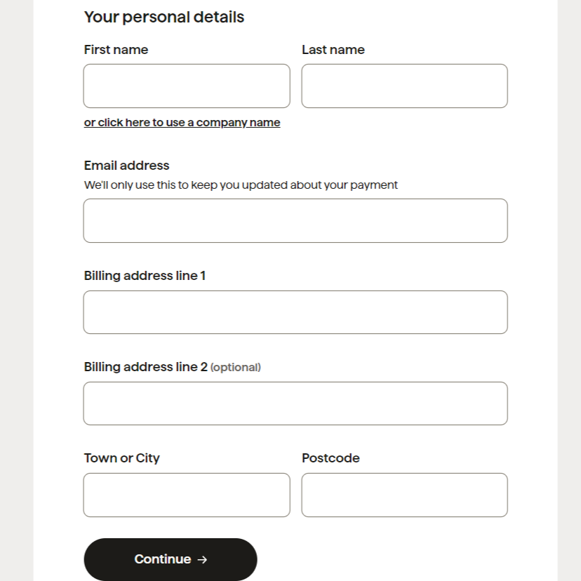Click the "Billing address line 1" label
Image resolution: width=581 pixels, height=581 pixels.
tap(145, 276)
